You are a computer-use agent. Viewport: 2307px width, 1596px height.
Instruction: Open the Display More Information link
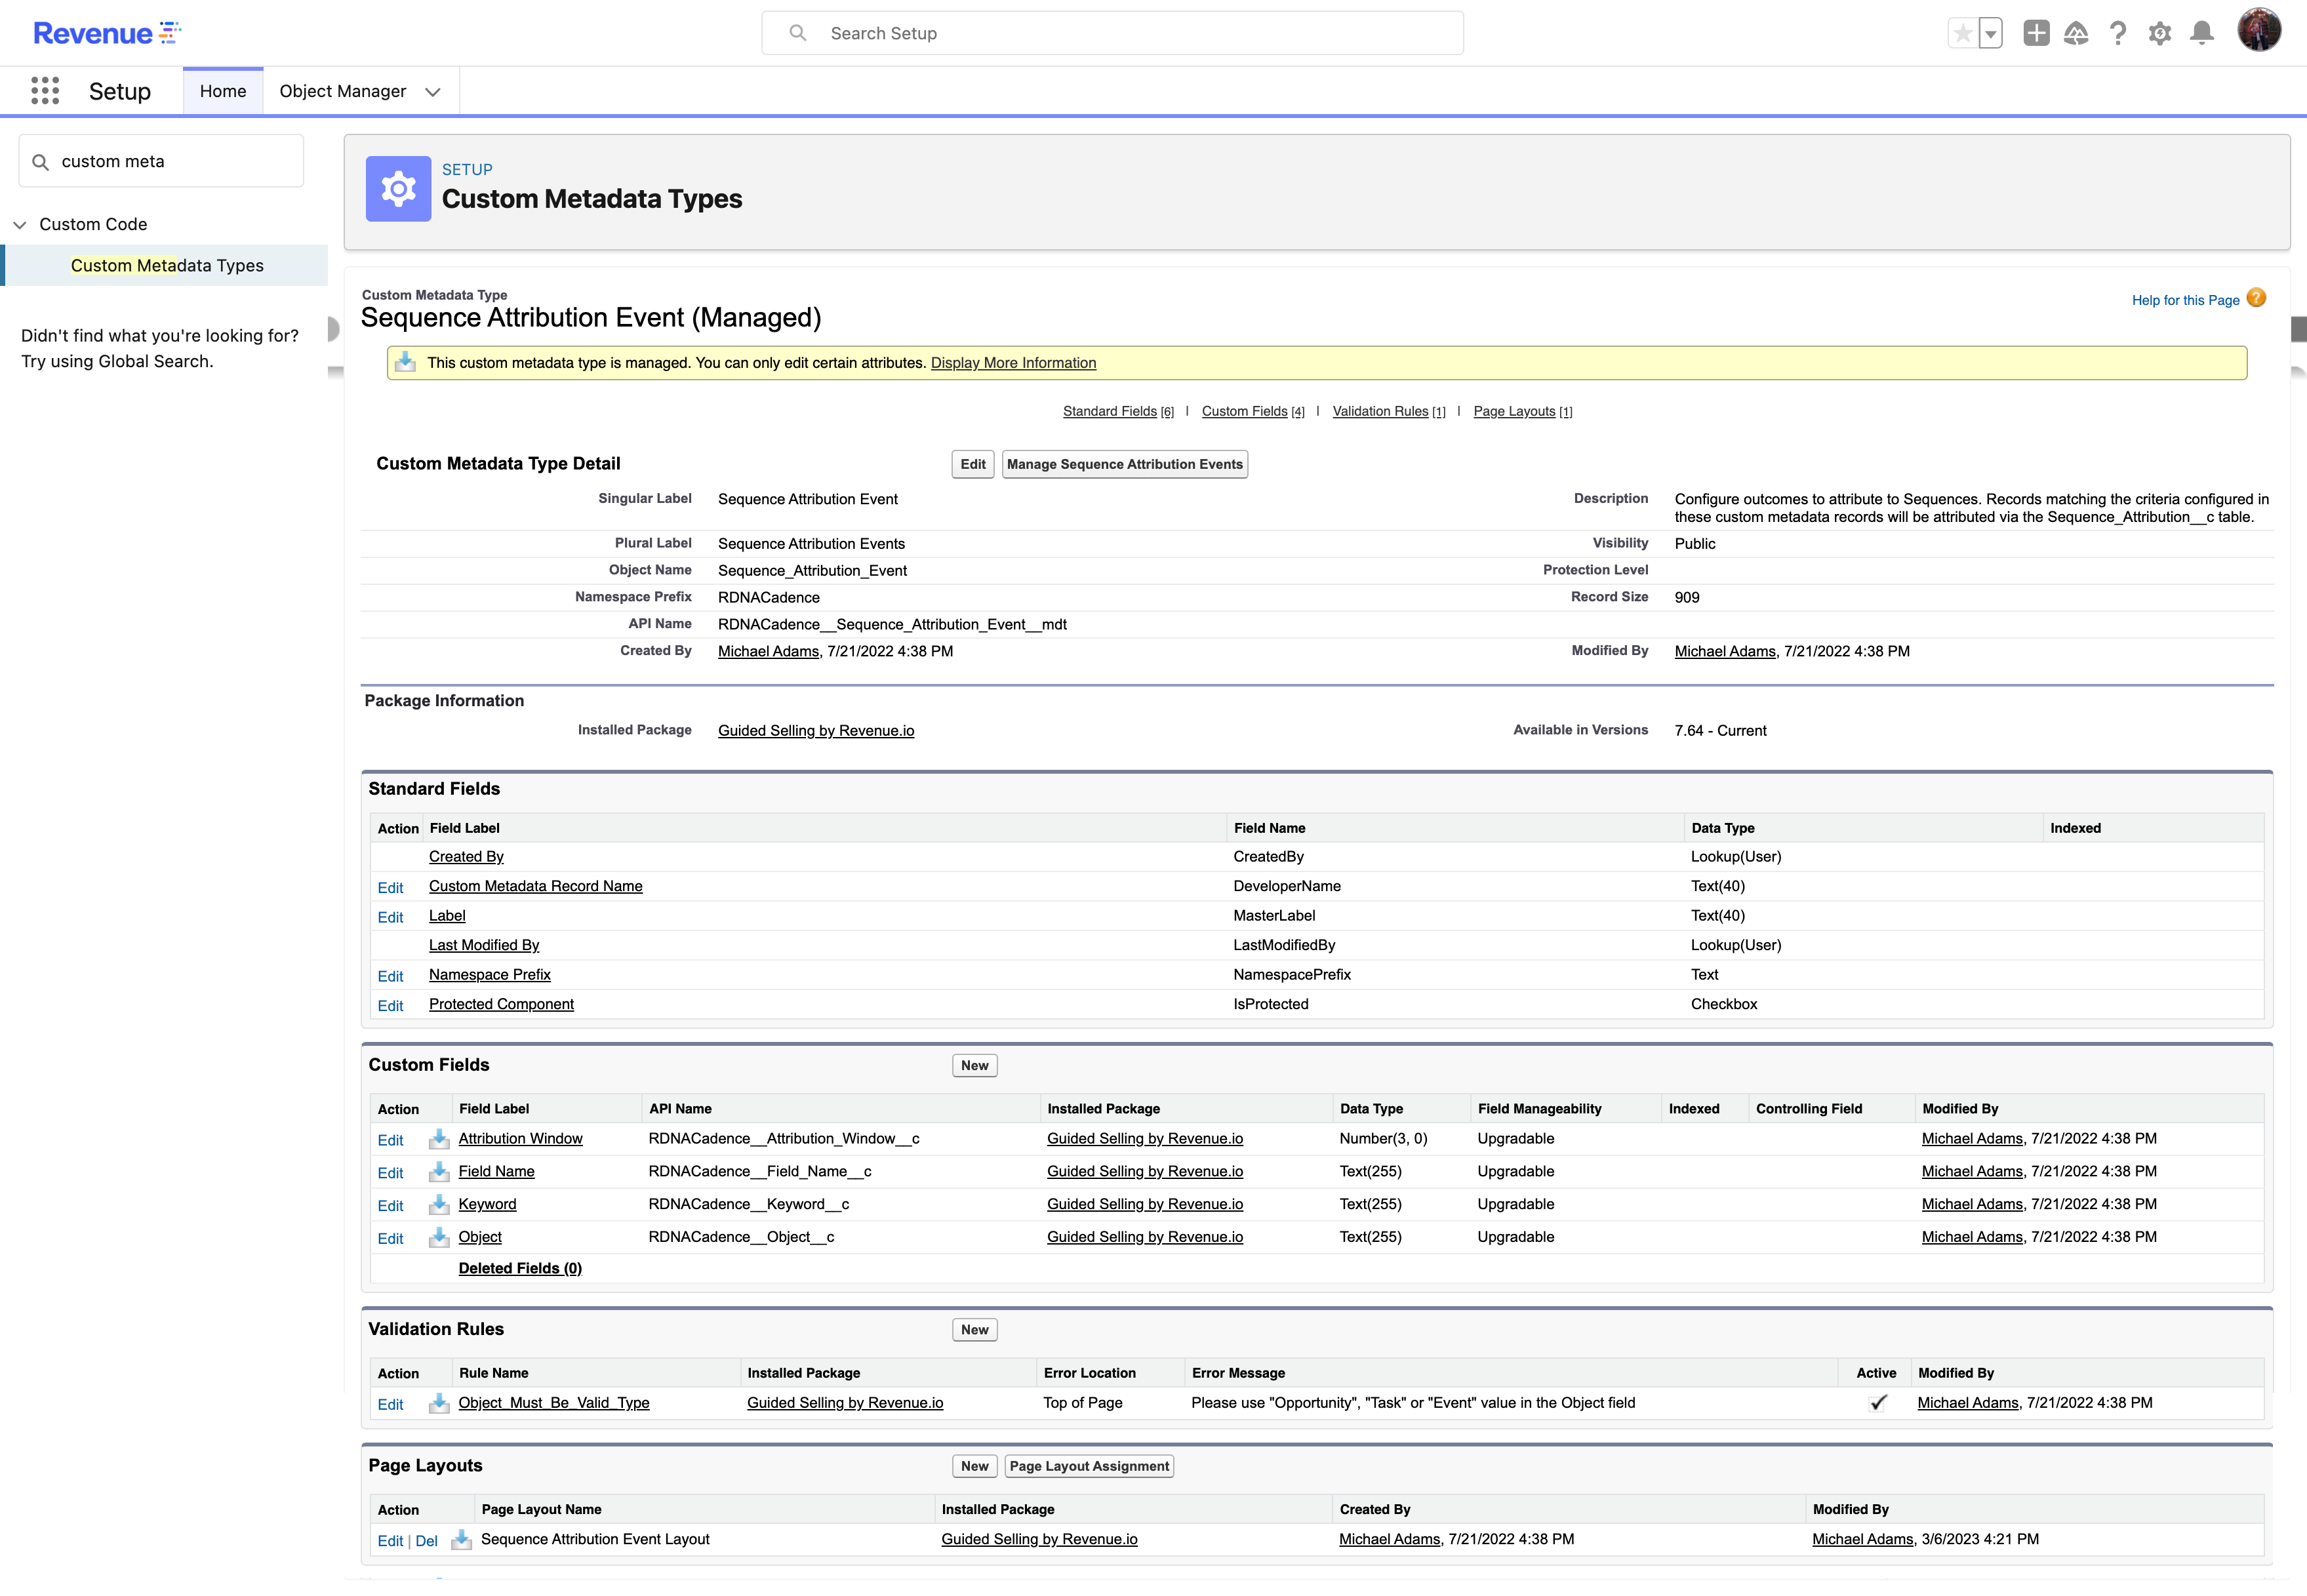point(1012,362)
